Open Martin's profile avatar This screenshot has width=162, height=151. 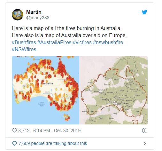click(18, 15)
